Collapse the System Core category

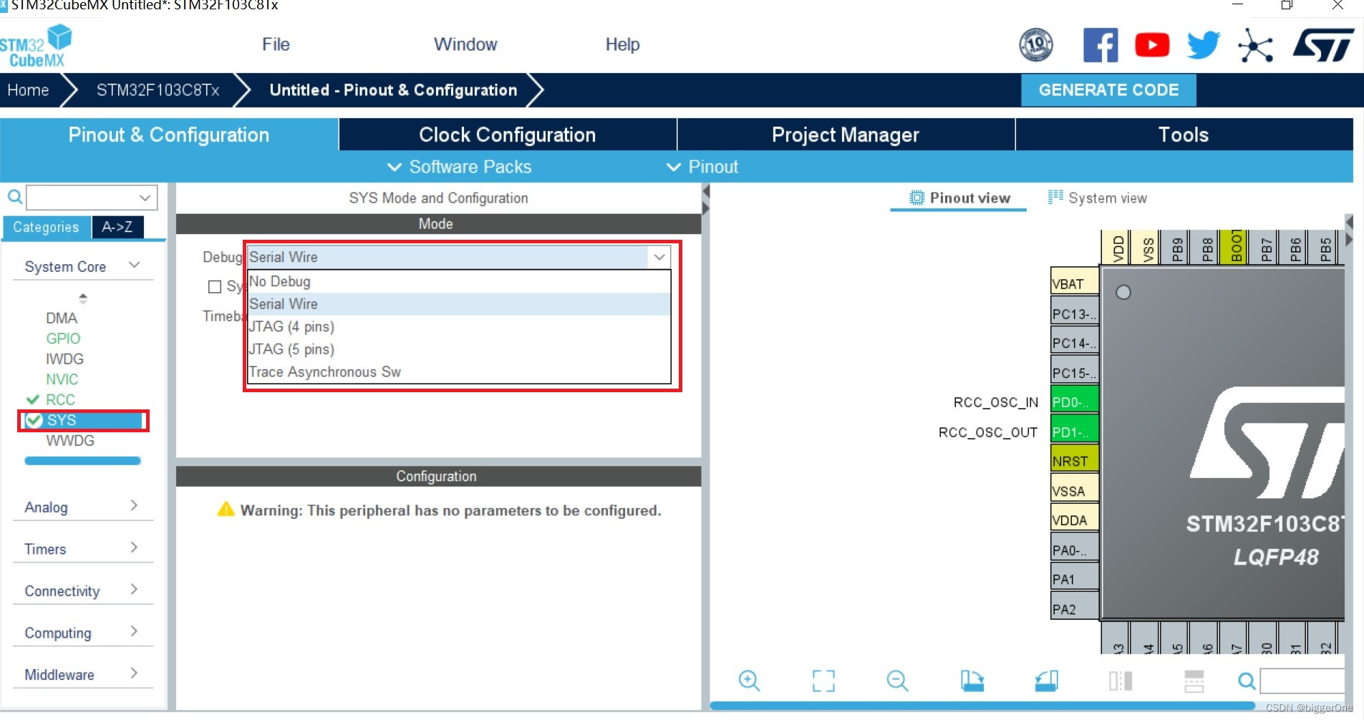pos(82,266)
